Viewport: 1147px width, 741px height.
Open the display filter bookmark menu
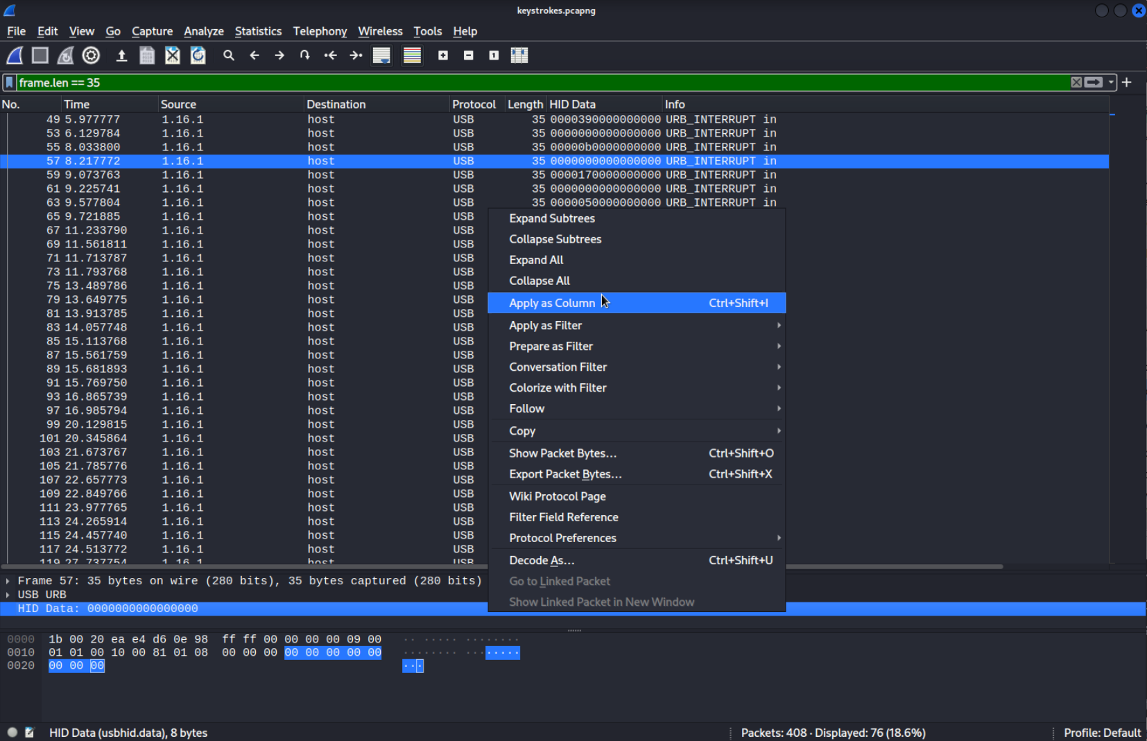coord(9,82)
